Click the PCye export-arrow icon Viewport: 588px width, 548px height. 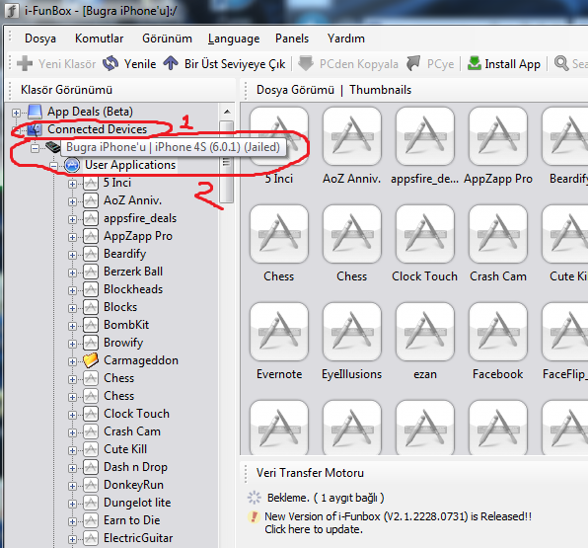413,63
